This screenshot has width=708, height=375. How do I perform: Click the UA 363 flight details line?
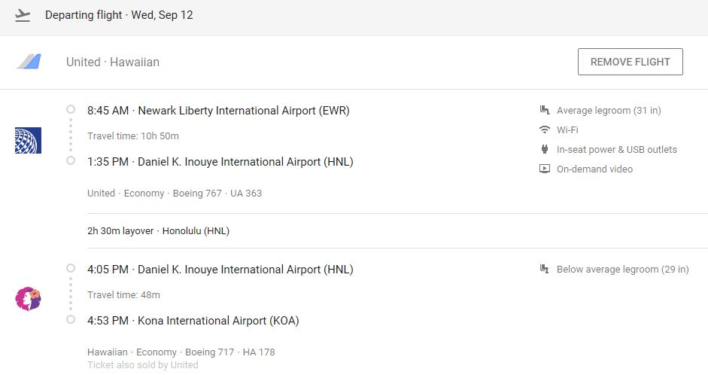pos(175,194)
